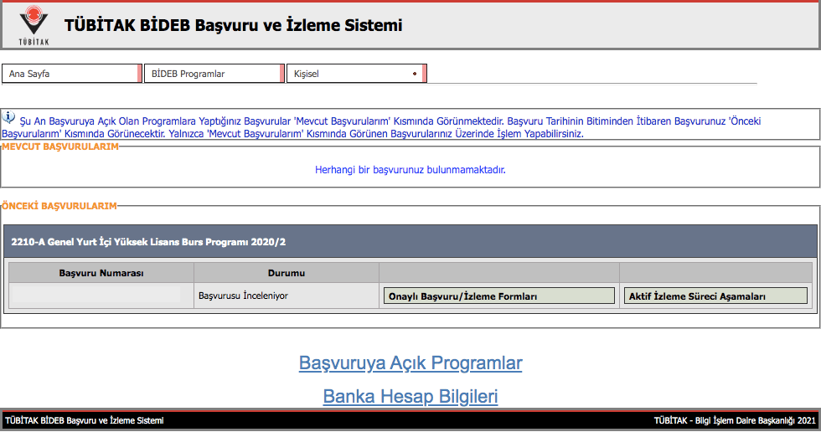Click the TÜBİTAK BİDEB Başvuru ve İzleme Sistemi page title
Viewport: 821px width, 432px height.
click(x=233, y=25)
